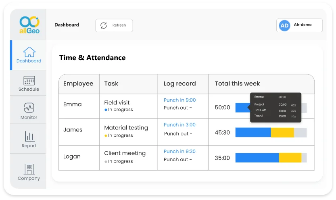336x200 pixels.
Task: Click Logan's Punch in 9:30 link
Action: coord(179,151)
